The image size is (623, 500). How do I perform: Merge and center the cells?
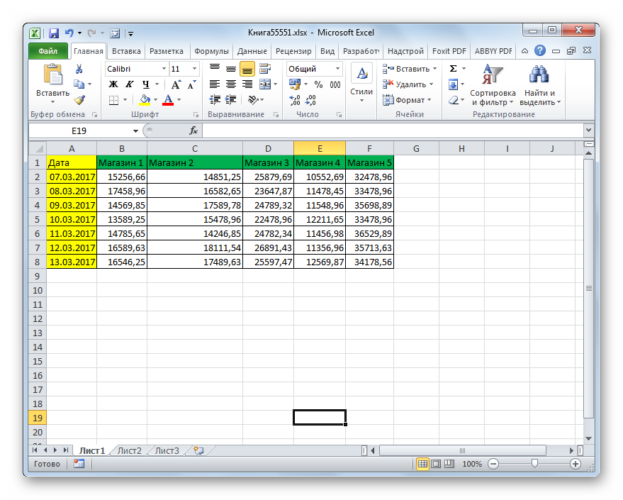265,84
